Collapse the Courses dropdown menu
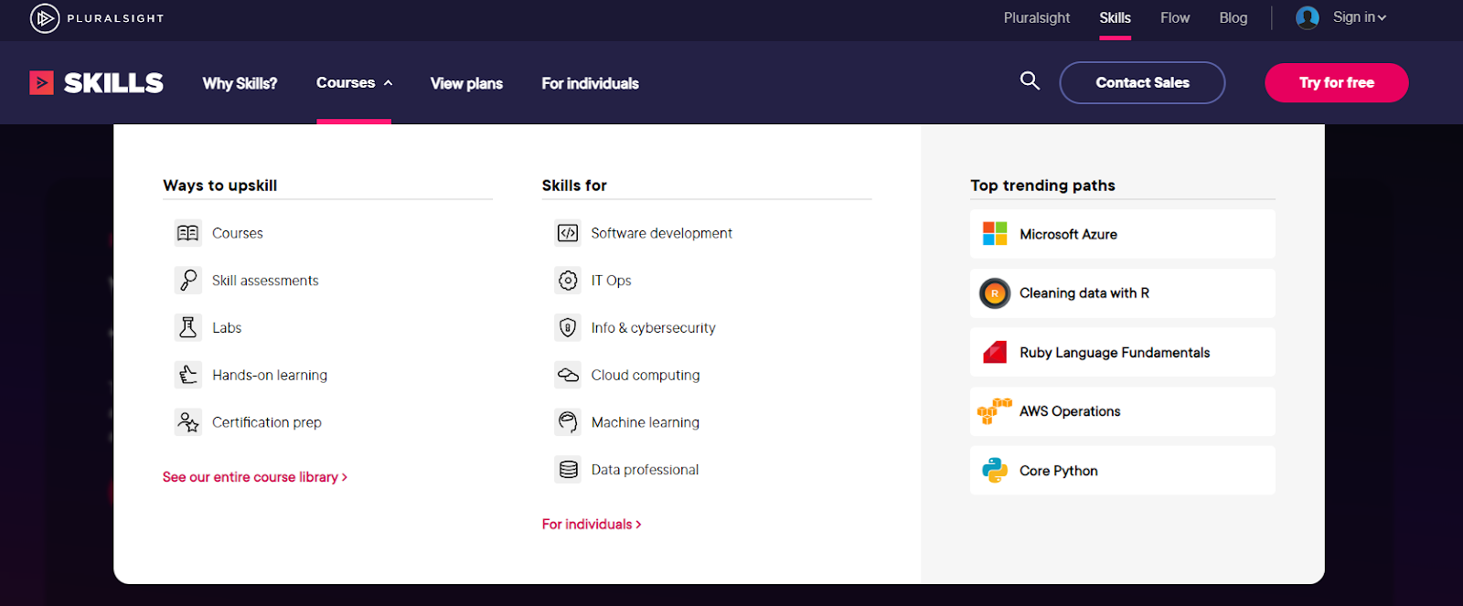Image resolution: width=1463 pixels, height=606 pixels. click(354, 82)
